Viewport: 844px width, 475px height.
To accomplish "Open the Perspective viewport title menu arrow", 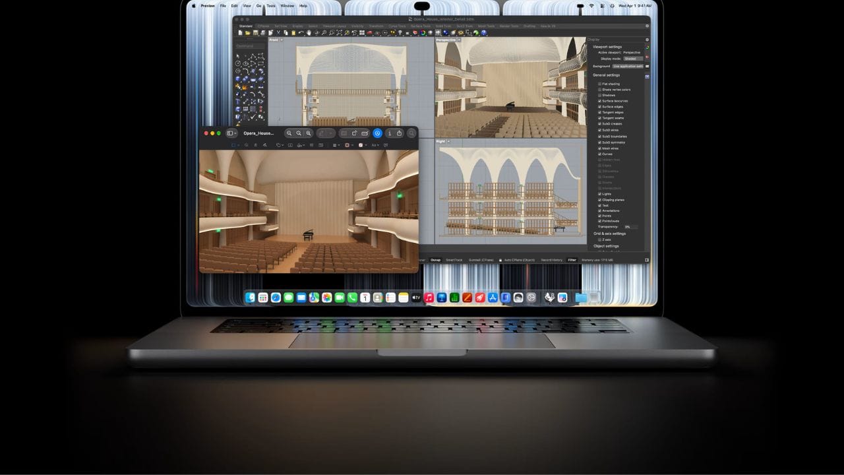I will click(459, 40).
